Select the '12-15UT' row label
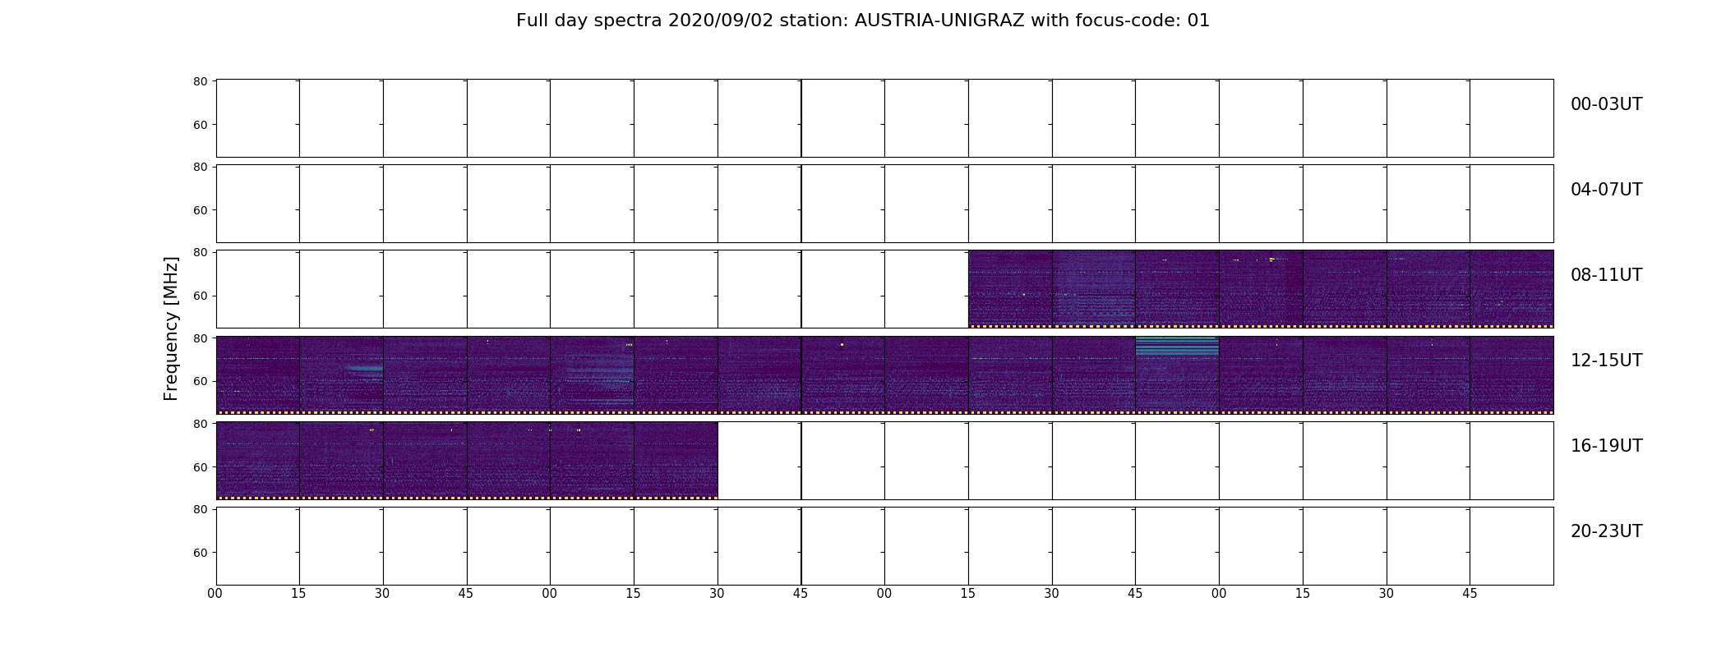1726x657 pixels. click(1606, 361)
